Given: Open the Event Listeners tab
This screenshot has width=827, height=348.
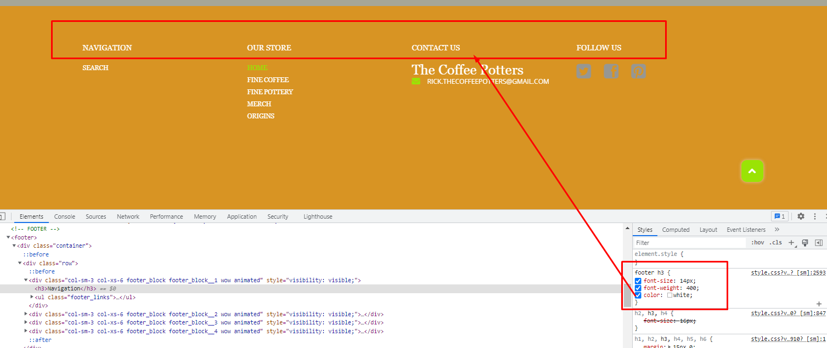Looking at the screenshot, I should tap(746, 230).
